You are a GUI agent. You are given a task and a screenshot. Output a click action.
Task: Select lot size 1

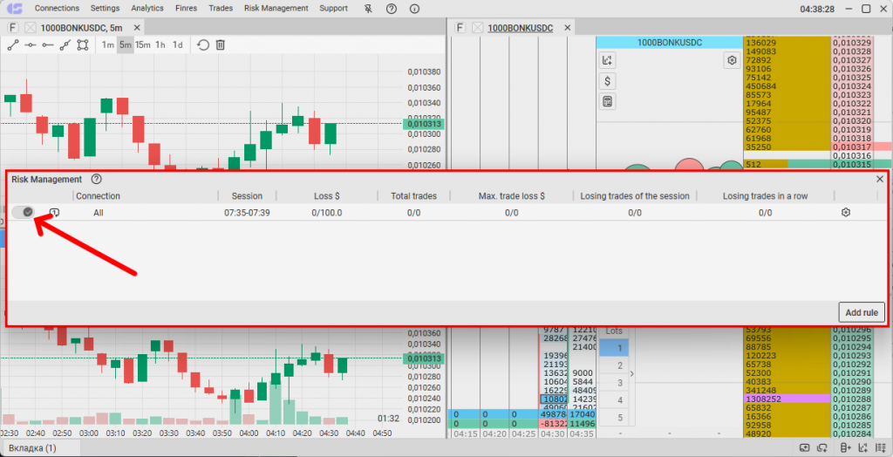pos(613,348)
